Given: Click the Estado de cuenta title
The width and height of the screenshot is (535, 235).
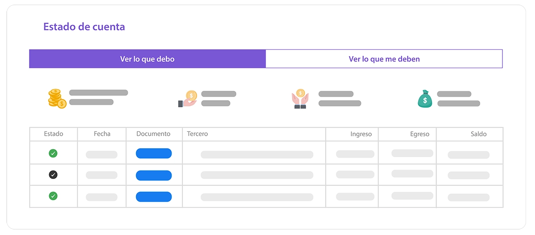Looking at the screenshot, I should coord(84,27).
